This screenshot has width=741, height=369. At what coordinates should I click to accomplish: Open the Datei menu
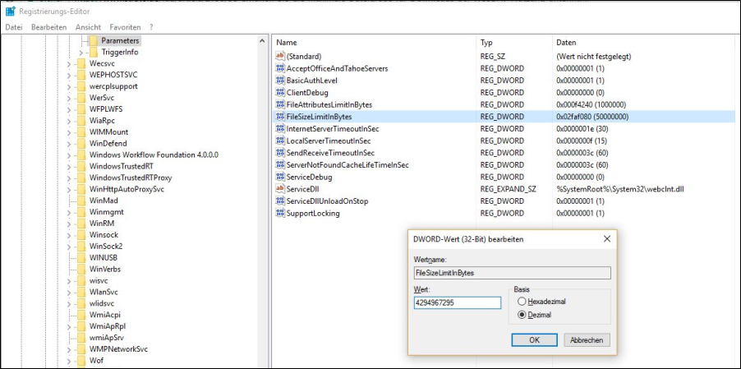point(14,27)
